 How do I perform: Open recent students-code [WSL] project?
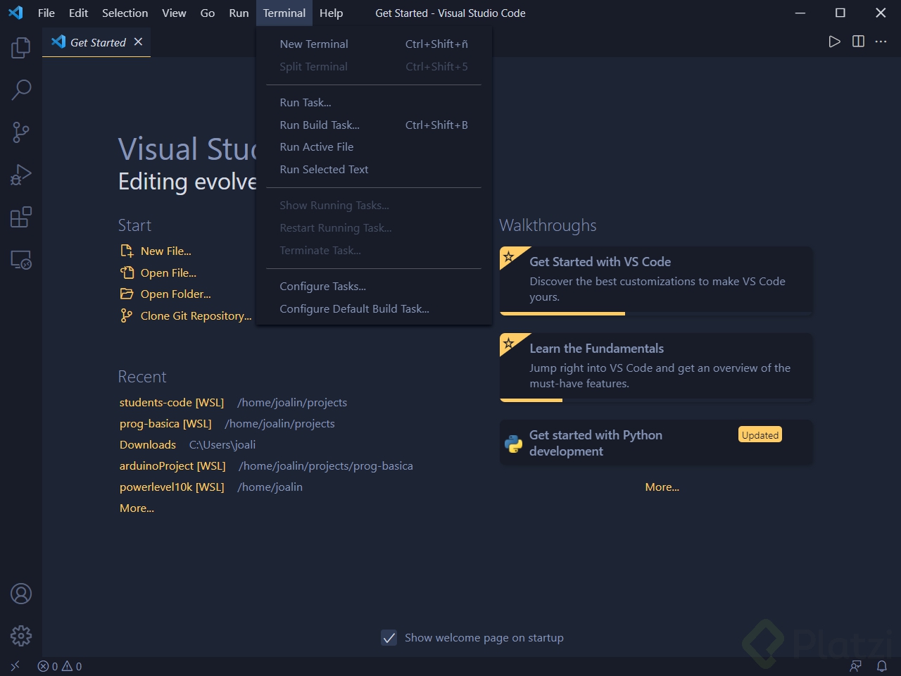172,402
